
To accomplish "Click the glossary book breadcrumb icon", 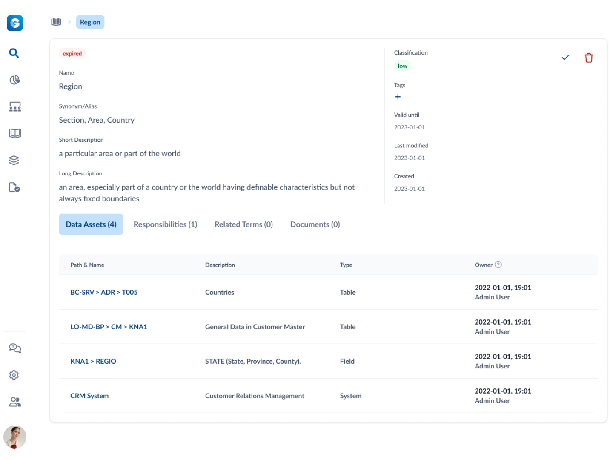I will coord(56,22).
